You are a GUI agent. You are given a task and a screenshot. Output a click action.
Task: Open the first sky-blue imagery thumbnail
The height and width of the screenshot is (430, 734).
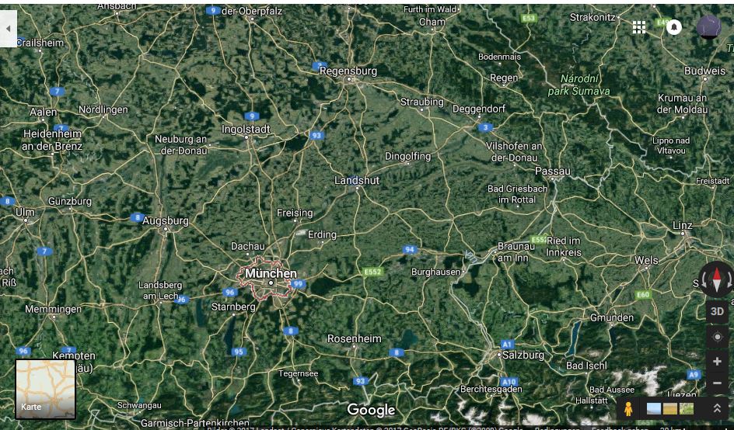(x=653, y=408)
